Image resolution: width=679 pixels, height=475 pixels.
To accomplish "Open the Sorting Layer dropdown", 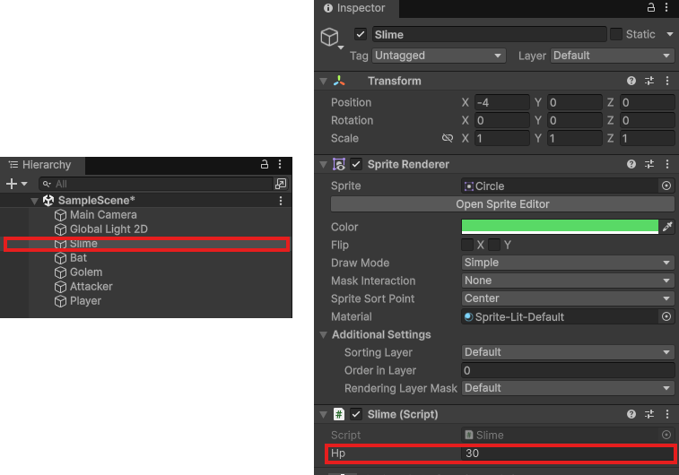I will click(568, 352).
